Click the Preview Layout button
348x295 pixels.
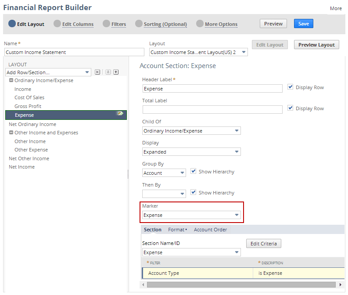316,45
